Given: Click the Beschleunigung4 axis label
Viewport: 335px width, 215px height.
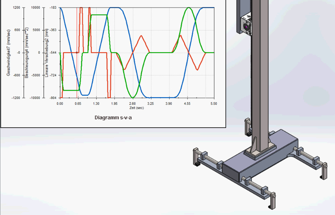Looking at the screenshot, I should (26, 53).
